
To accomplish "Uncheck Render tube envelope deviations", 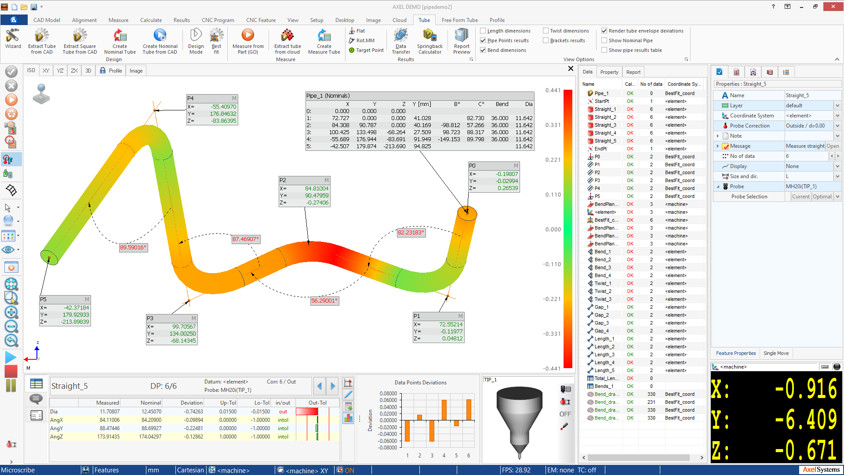I will 604,30.
